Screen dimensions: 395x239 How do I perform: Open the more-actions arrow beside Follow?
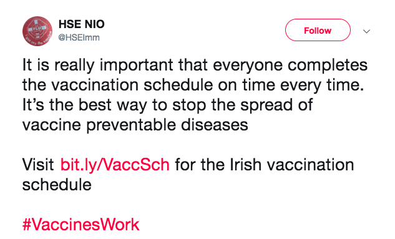click(366, 31)
